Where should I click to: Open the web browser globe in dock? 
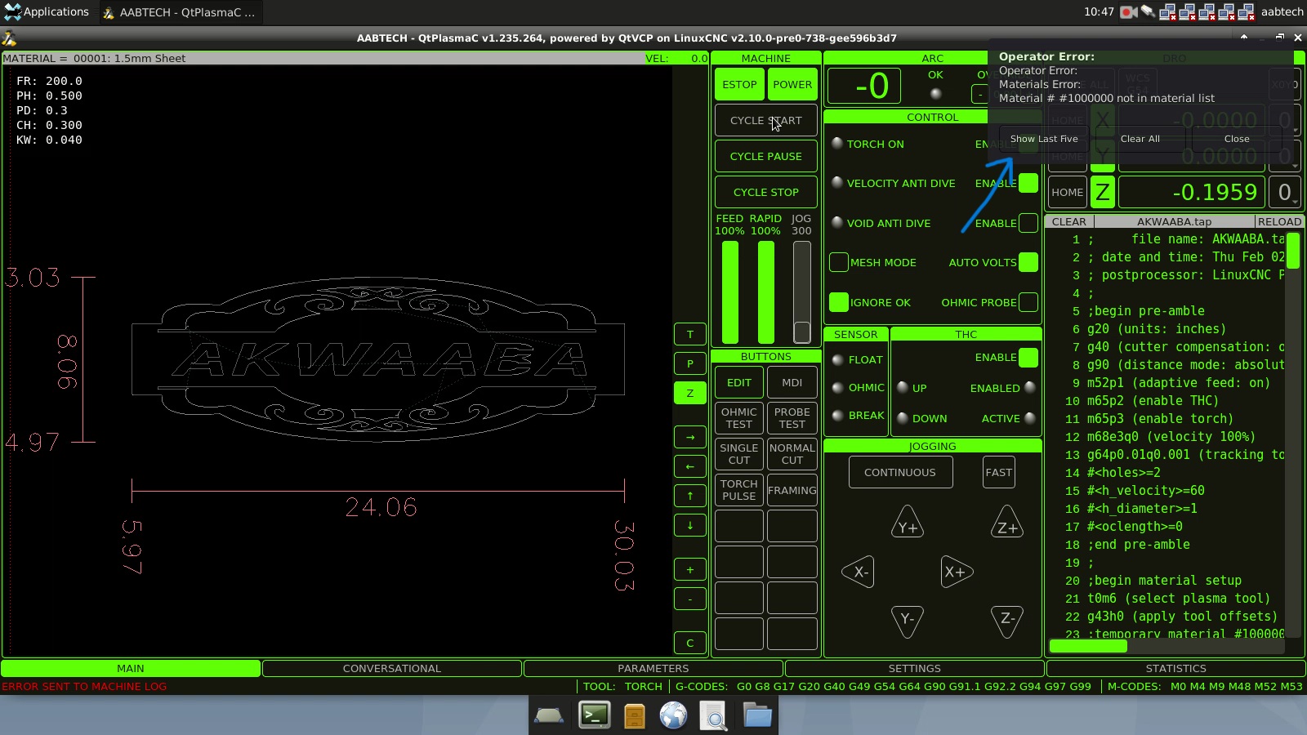[x=673, y=715]
